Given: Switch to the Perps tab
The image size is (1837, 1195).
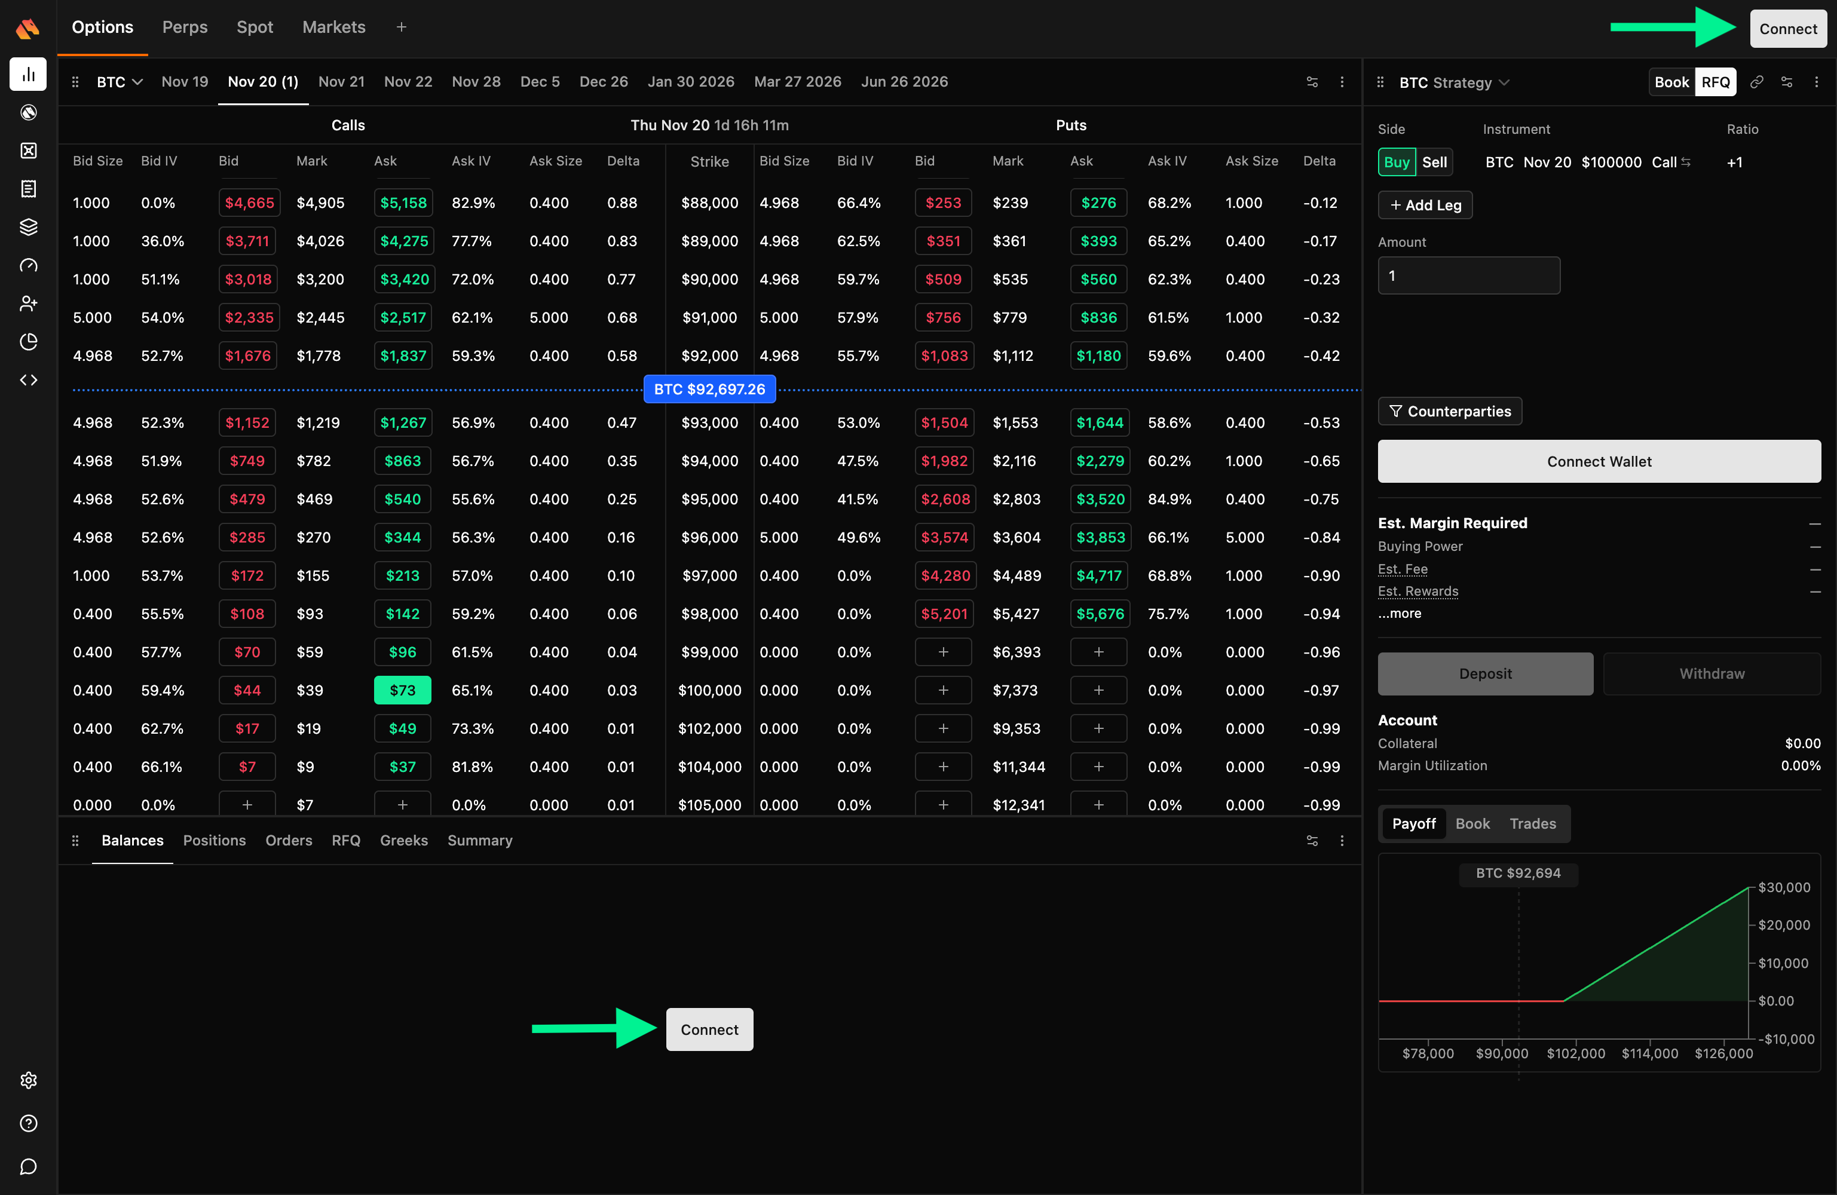Looking at the screenshot, I should (185, 27).
